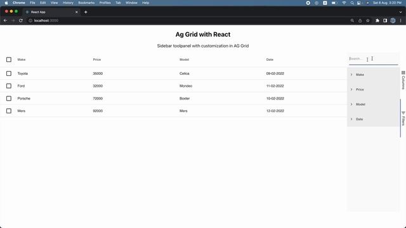Image resolution: width=406 pixels, height=228 pixels.
Task: Click the 12-02-2022 date cell
Action: (275, 111)
